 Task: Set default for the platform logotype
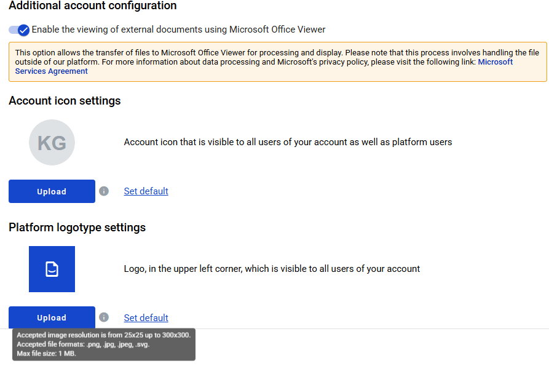coord(146,318)
